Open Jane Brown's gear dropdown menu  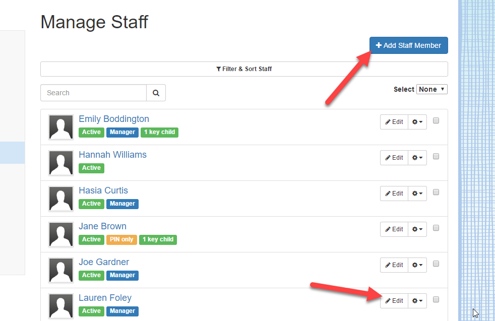pos(417,229)
